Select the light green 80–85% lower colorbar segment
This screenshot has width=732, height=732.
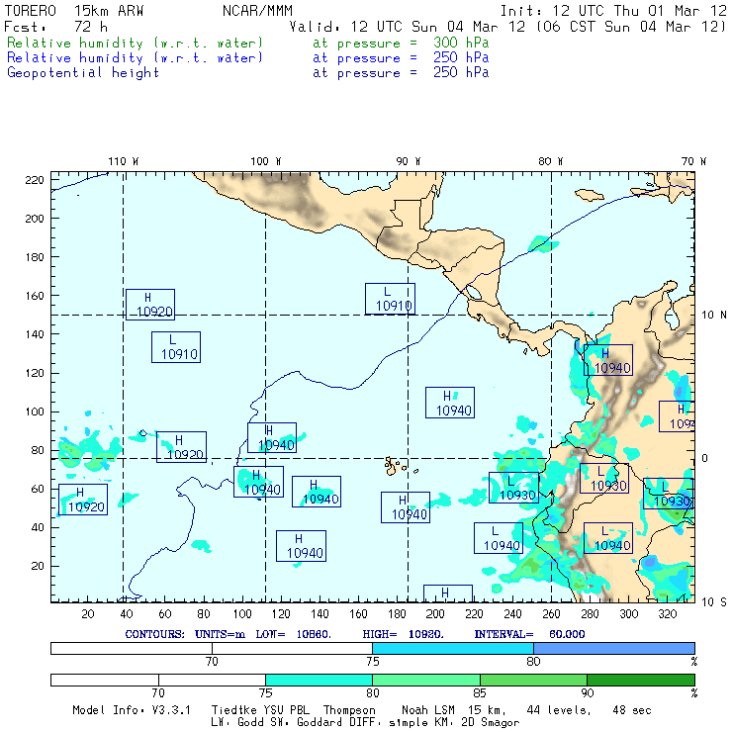(x=426, y=680)
